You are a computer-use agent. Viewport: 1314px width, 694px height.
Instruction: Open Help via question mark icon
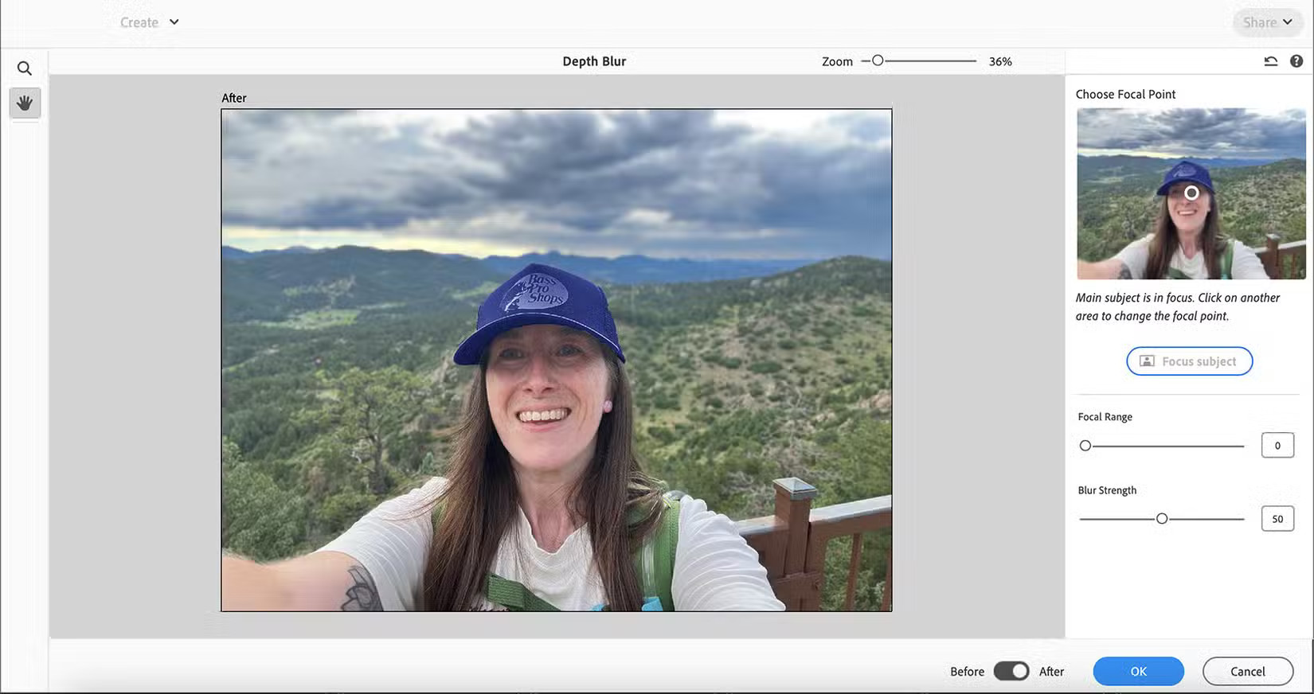pos(1296,61)
